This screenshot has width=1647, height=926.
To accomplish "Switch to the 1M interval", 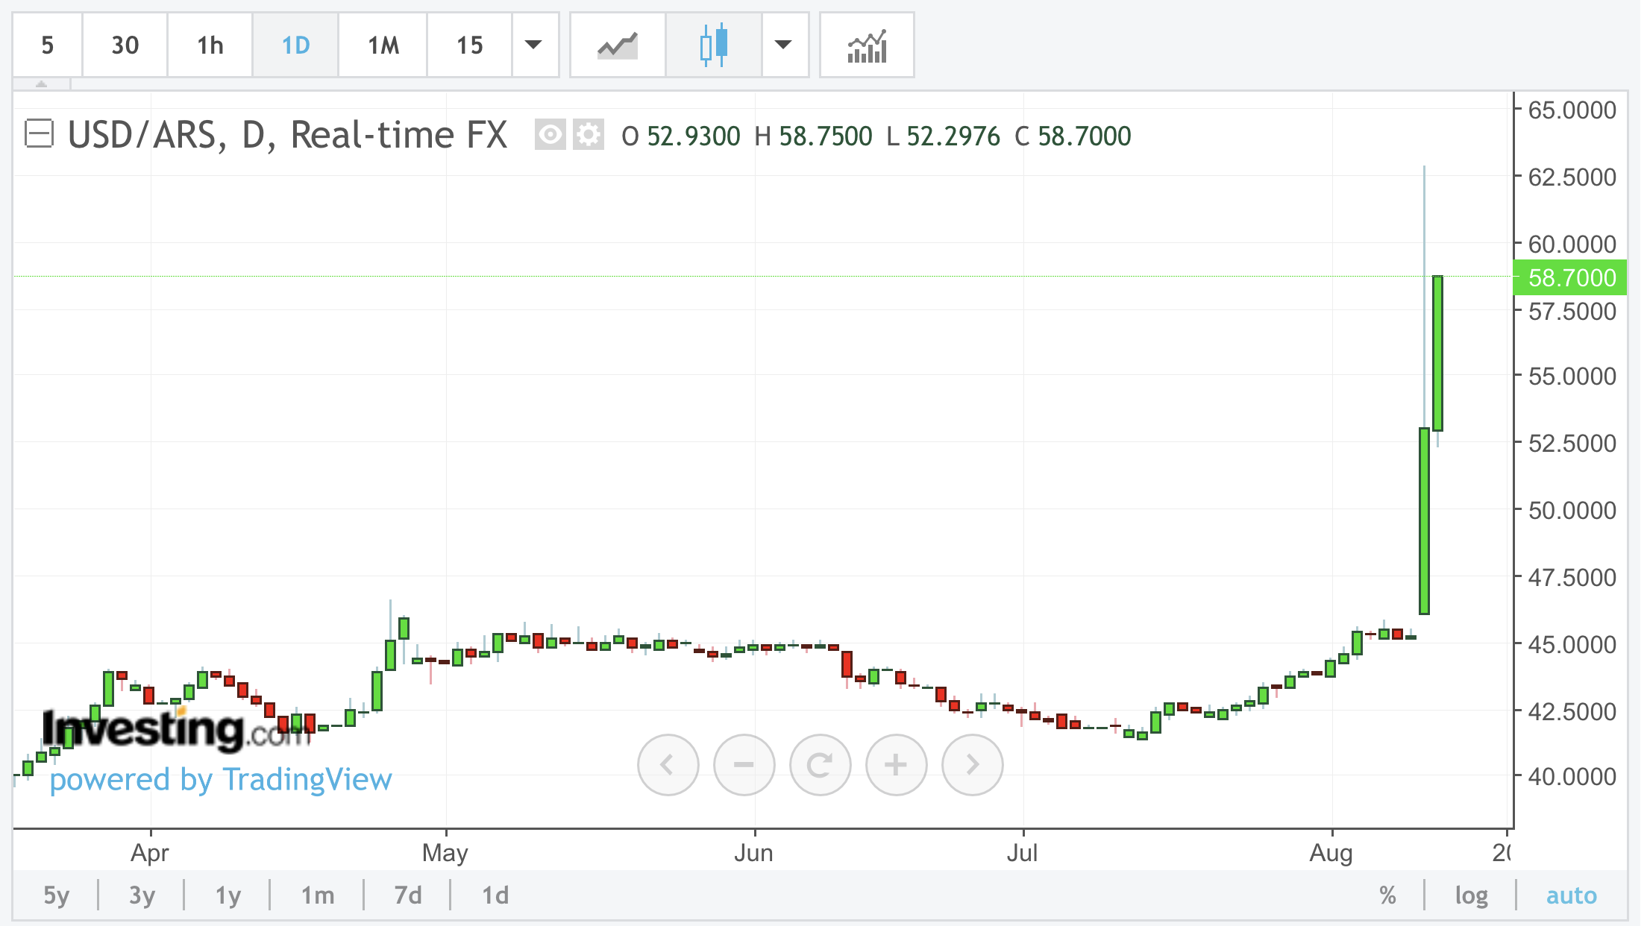I will tap(383, 45).
